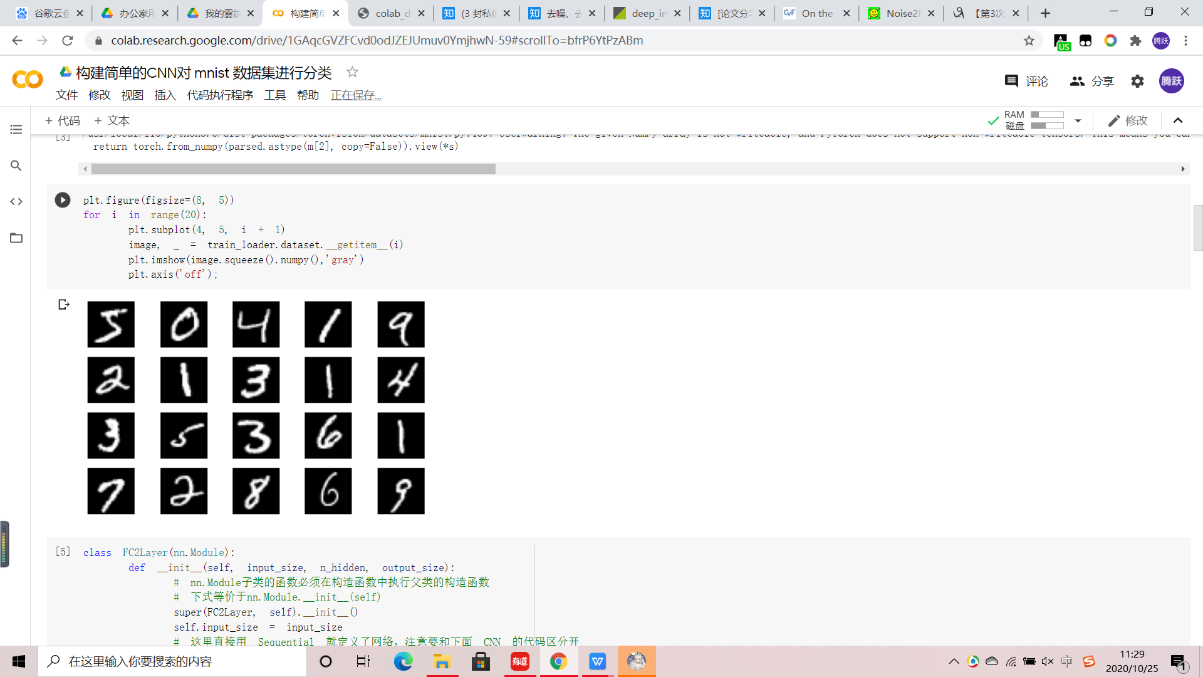Click the digit 5 image thumbnail

coord(111,324)
